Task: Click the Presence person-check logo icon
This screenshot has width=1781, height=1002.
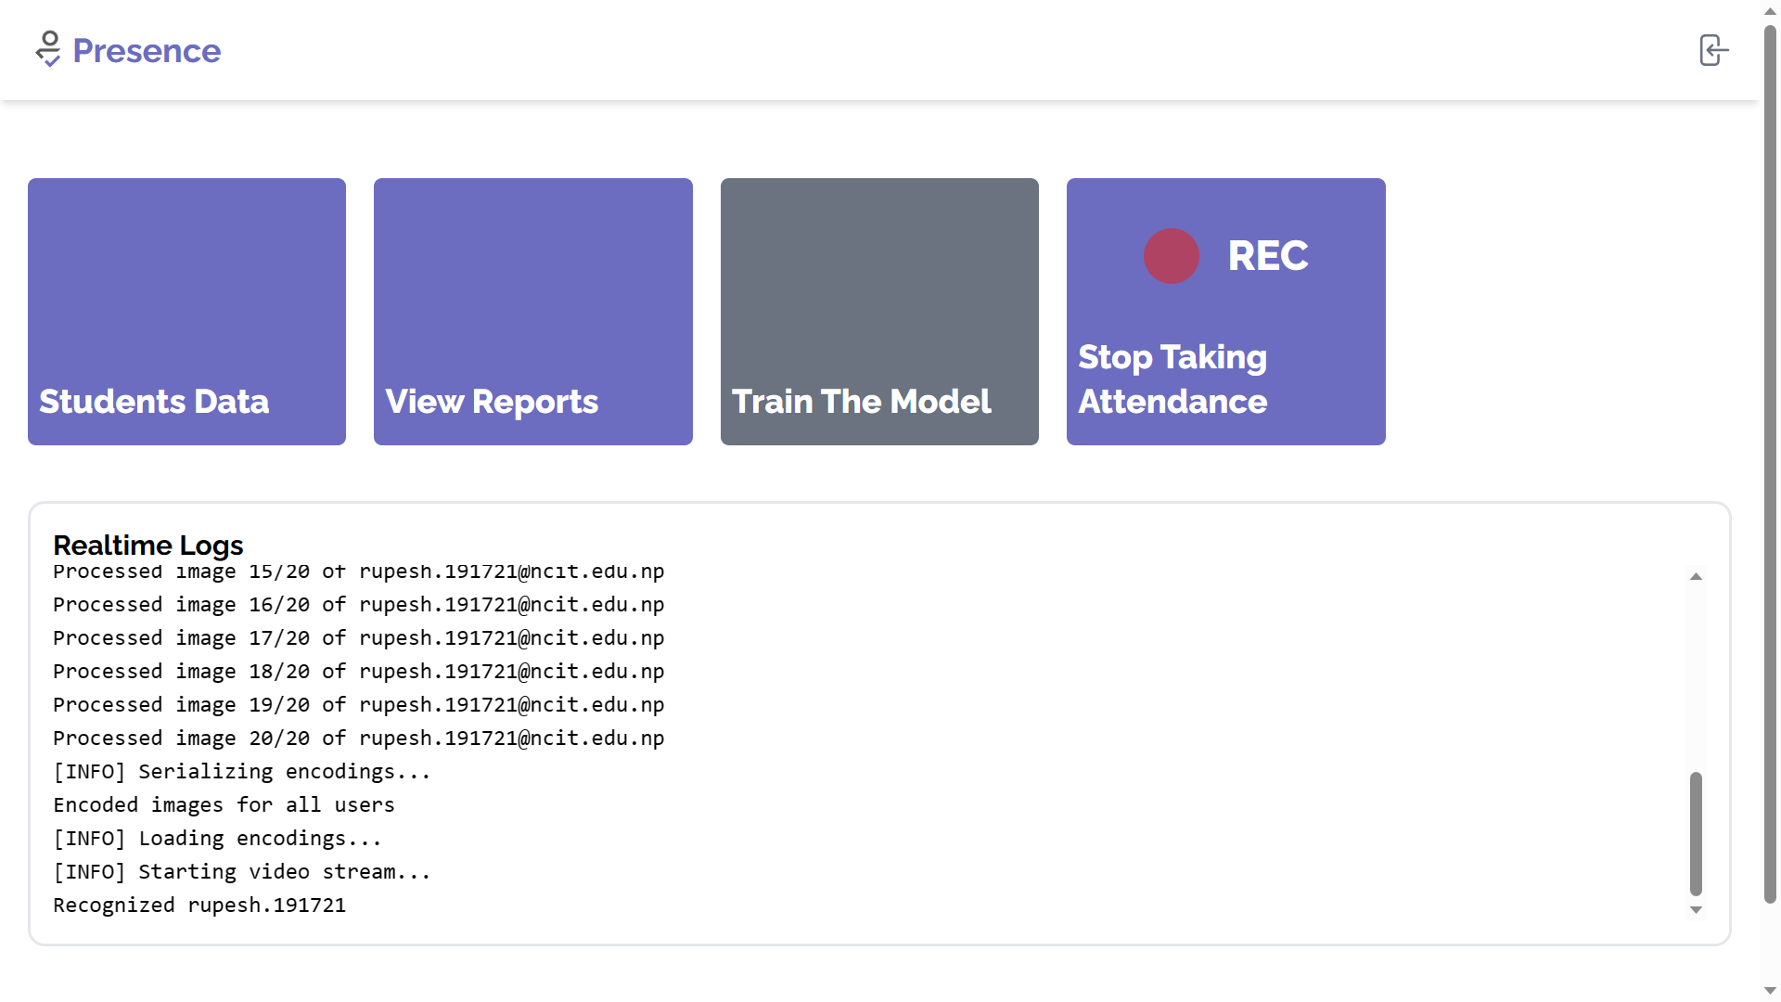Action: click(x=48, y=49)
